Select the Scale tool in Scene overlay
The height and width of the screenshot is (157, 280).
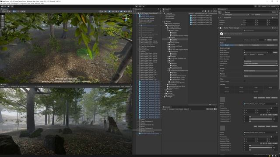[3, 23]
